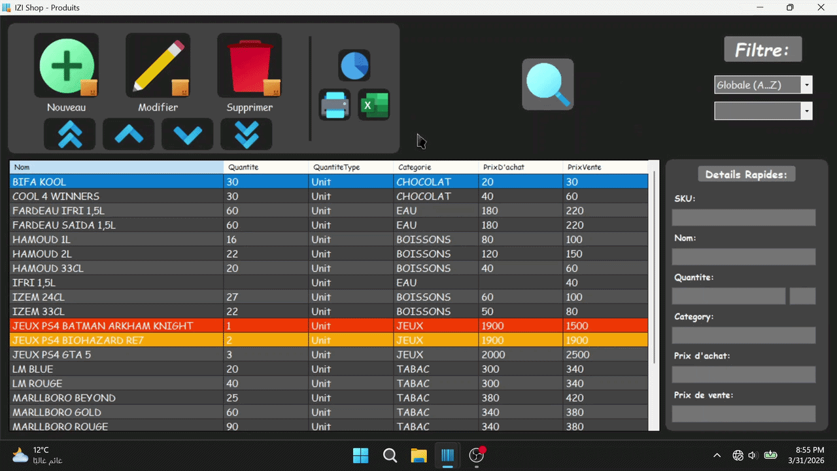The image size is (837, 471).
Task: Click the magnifying glass search icon
Action: (548, 84)
